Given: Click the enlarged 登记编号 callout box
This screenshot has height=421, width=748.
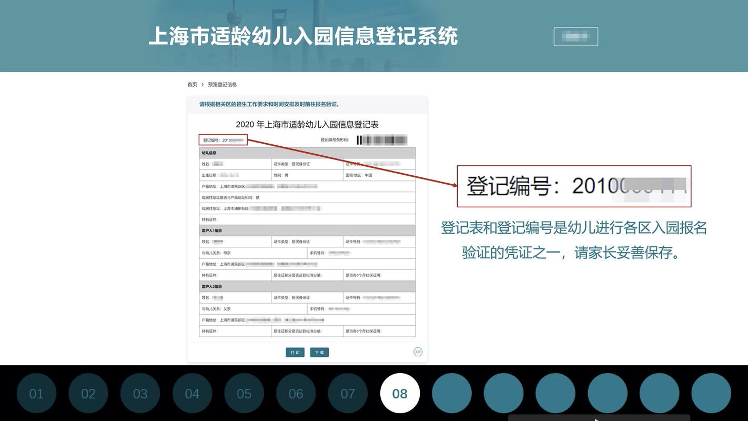Looking at the screenshot, I should pos(574,186).
